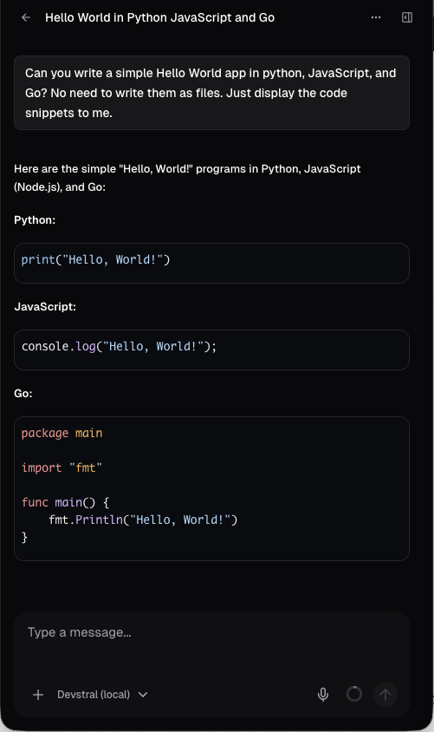The width and height of the screenshot is (434, 732).
Task: Click the Python: heading
Action: point(35,220)
